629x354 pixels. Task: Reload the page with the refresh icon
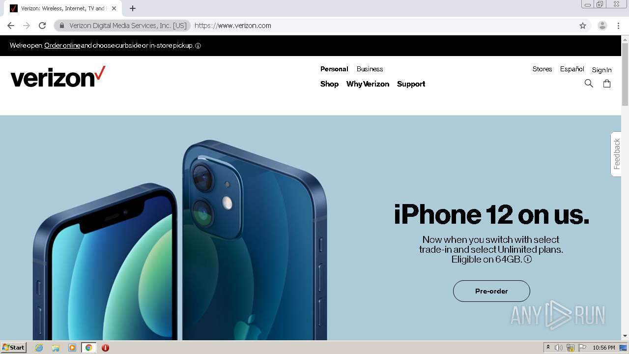click(x=42, y=26)
